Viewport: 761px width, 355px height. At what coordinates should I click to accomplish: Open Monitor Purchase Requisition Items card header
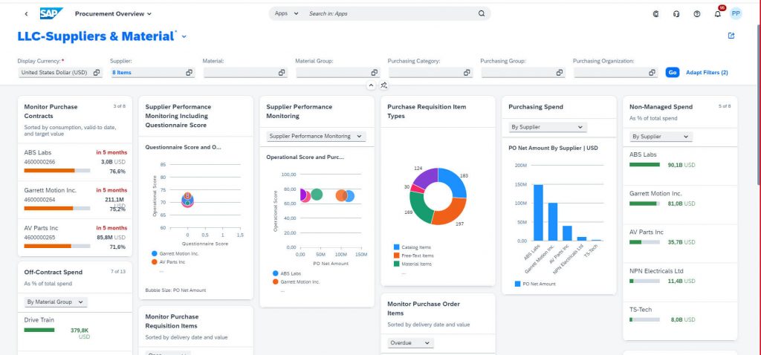[x=195, y=326]
